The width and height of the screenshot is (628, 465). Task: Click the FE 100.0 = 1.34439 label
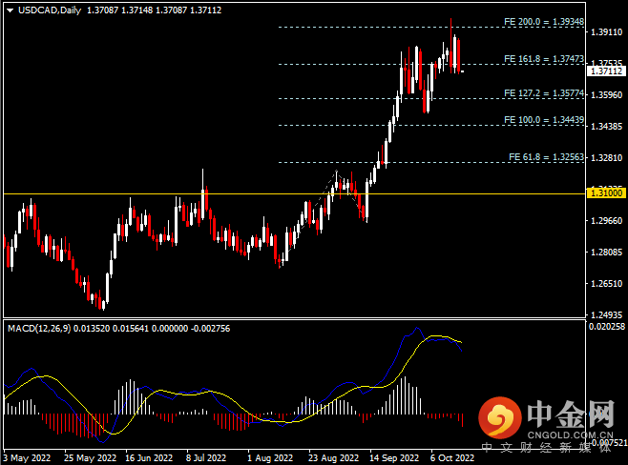click(544, 119)
